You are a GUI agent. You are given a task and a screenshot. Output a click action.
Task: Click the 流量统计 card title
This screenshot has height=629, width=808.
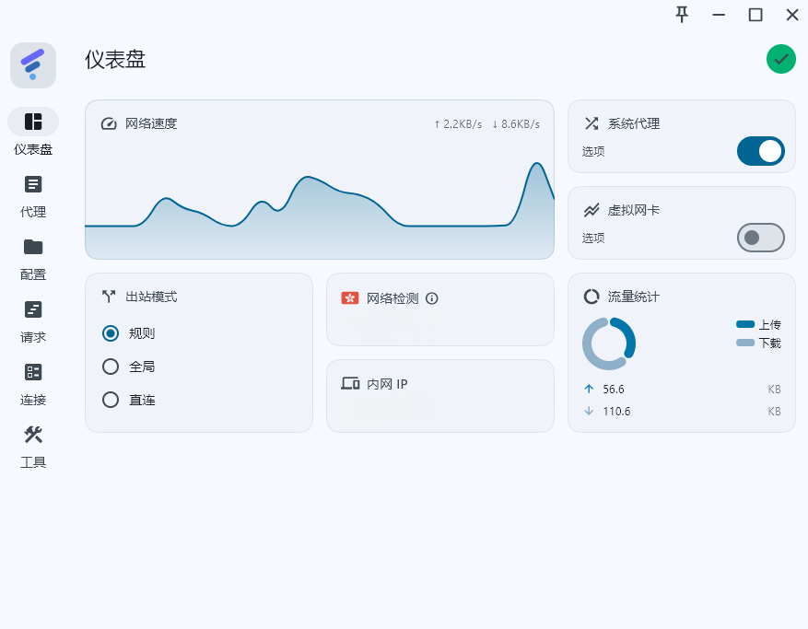[x=634, y=297]
